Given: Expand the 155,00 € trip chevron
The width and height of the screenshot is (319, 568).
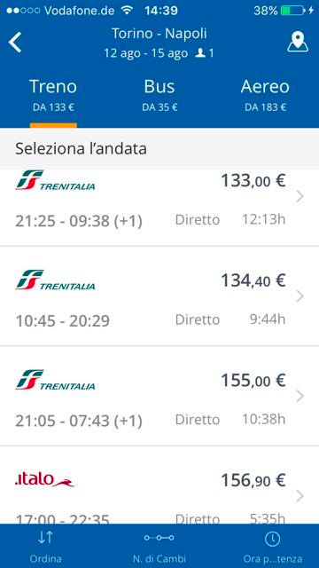Looking at the screenshot, I should tap(300, 397).
